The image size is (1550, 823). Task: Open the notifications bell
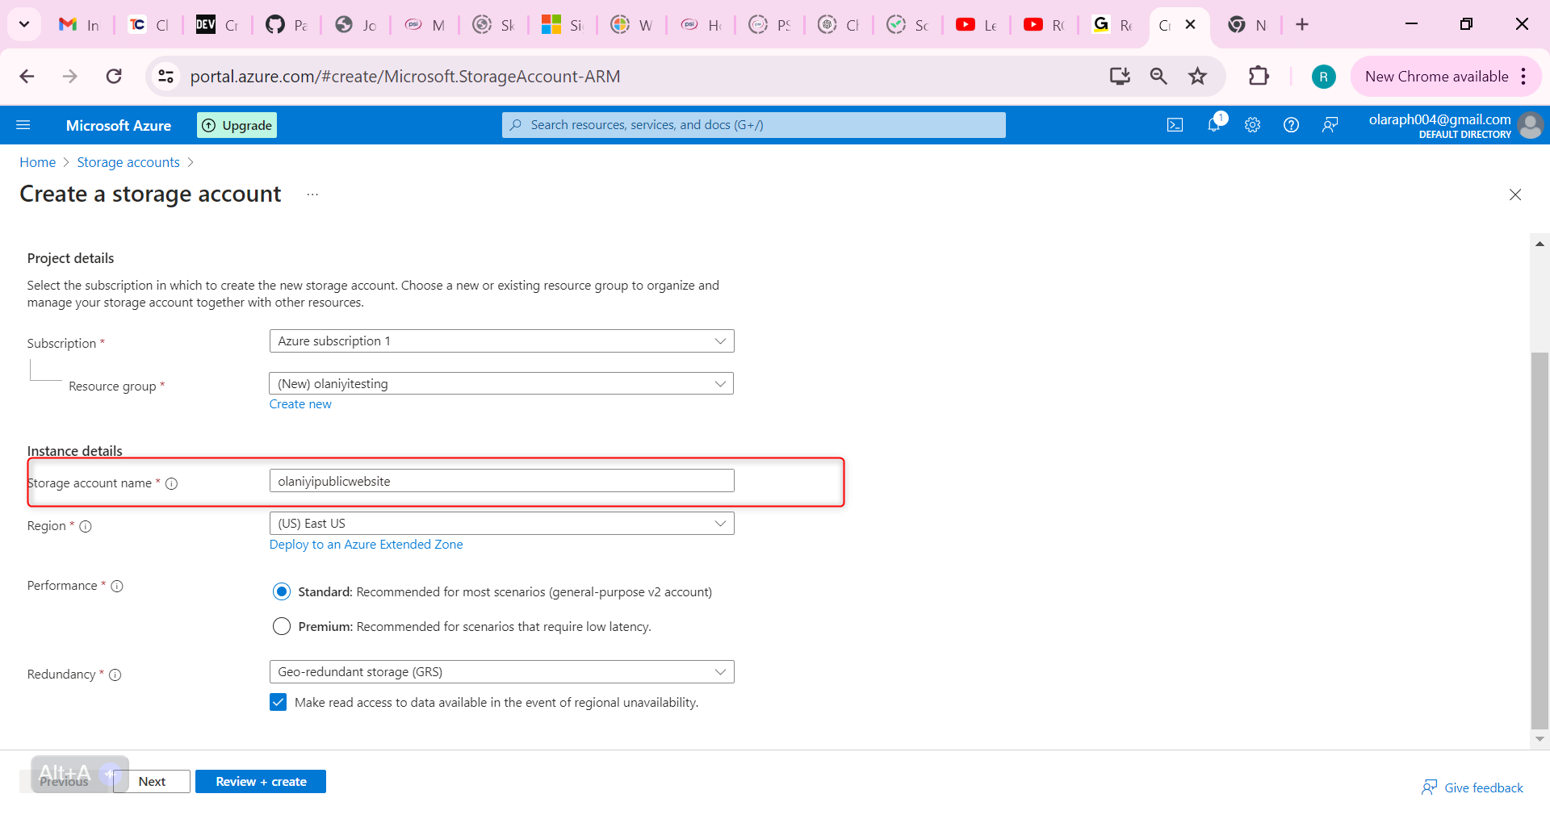tap(1213, 124)
